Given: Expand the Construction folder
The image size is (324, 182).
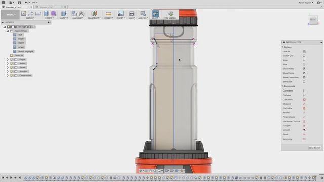Looking at the screenshot, I should (x=8, y=75).
